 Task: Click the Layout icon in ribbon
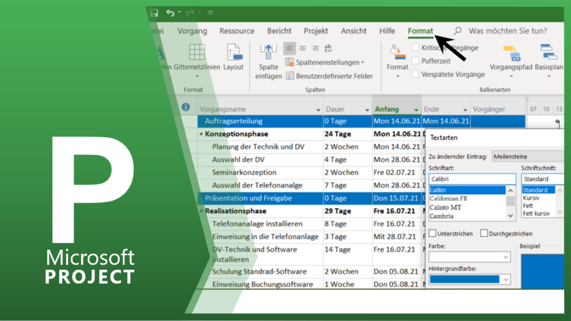pyautogui.click(x=234, y=52)
